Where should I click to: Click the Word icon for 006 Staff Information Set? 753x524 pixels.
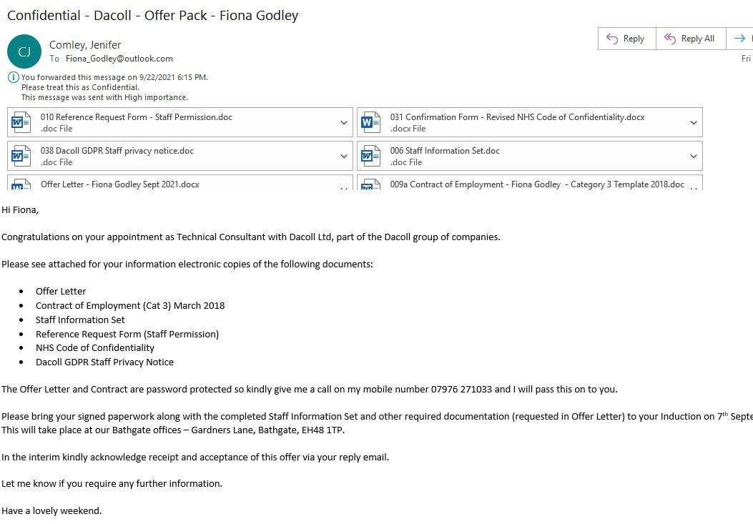tap(370, 156)
